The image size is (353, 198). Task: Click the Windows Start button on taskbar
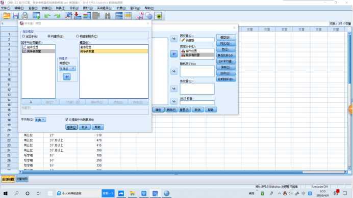pyautogui.click(x=6, y=193)
